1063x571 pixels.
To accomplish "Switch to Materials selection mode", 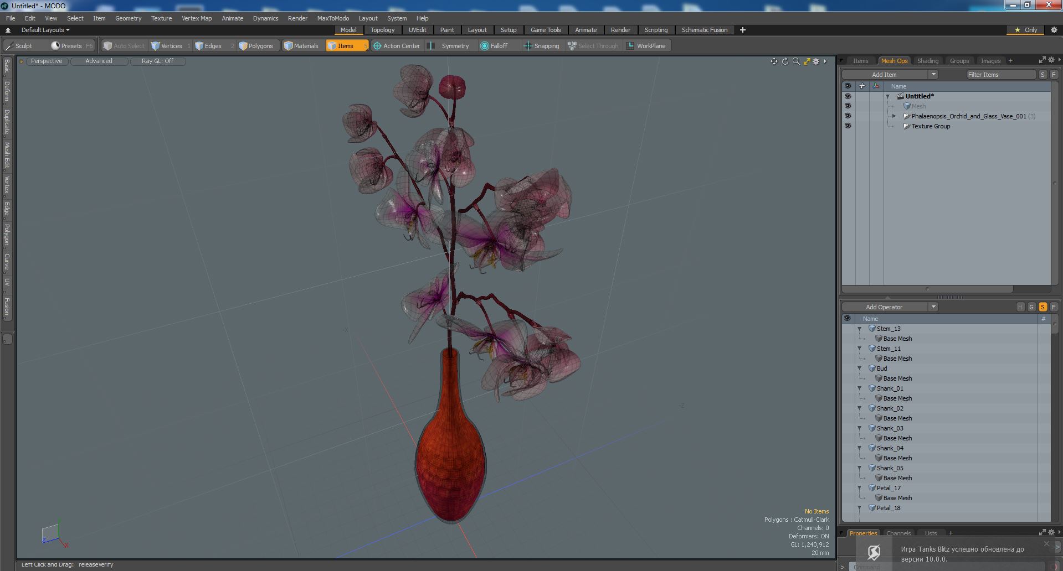I will (301, 46).
